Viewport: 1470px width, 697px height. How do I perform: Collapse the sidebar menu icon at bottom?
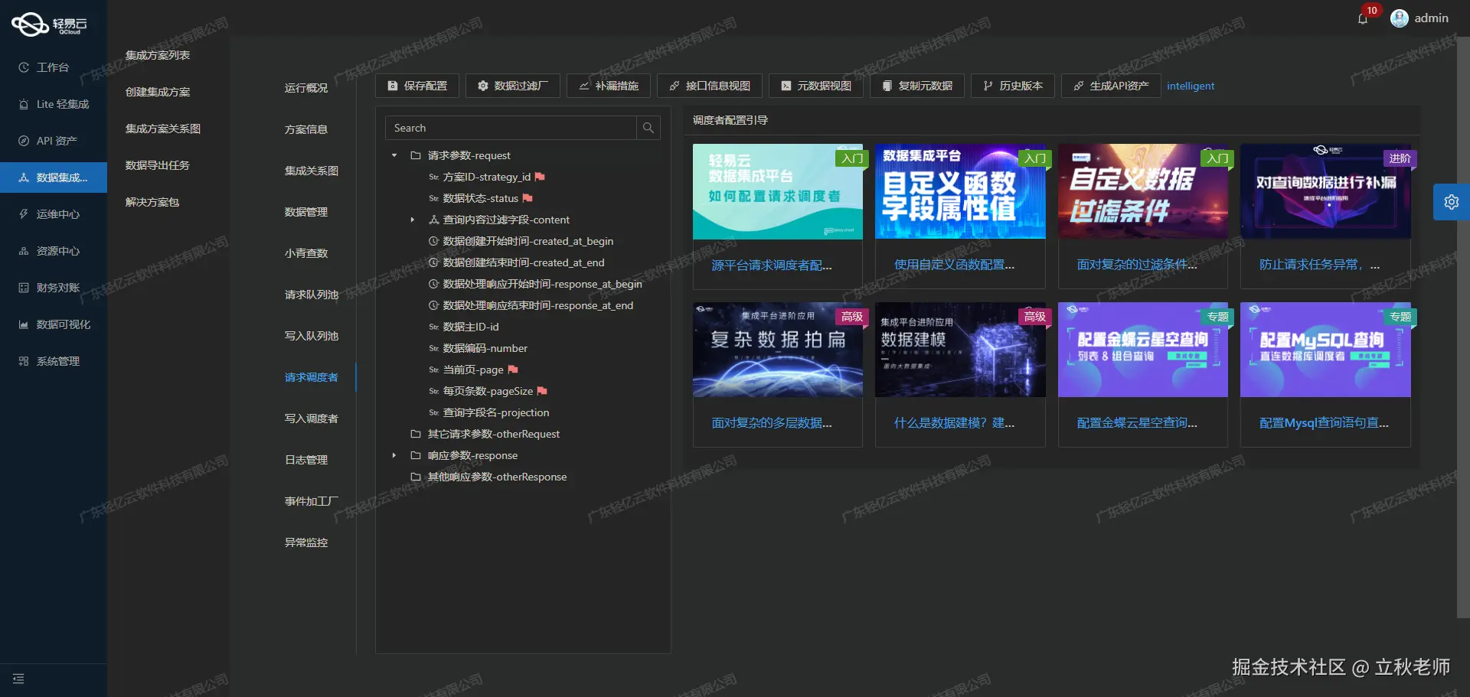click(x=18, y=679)
